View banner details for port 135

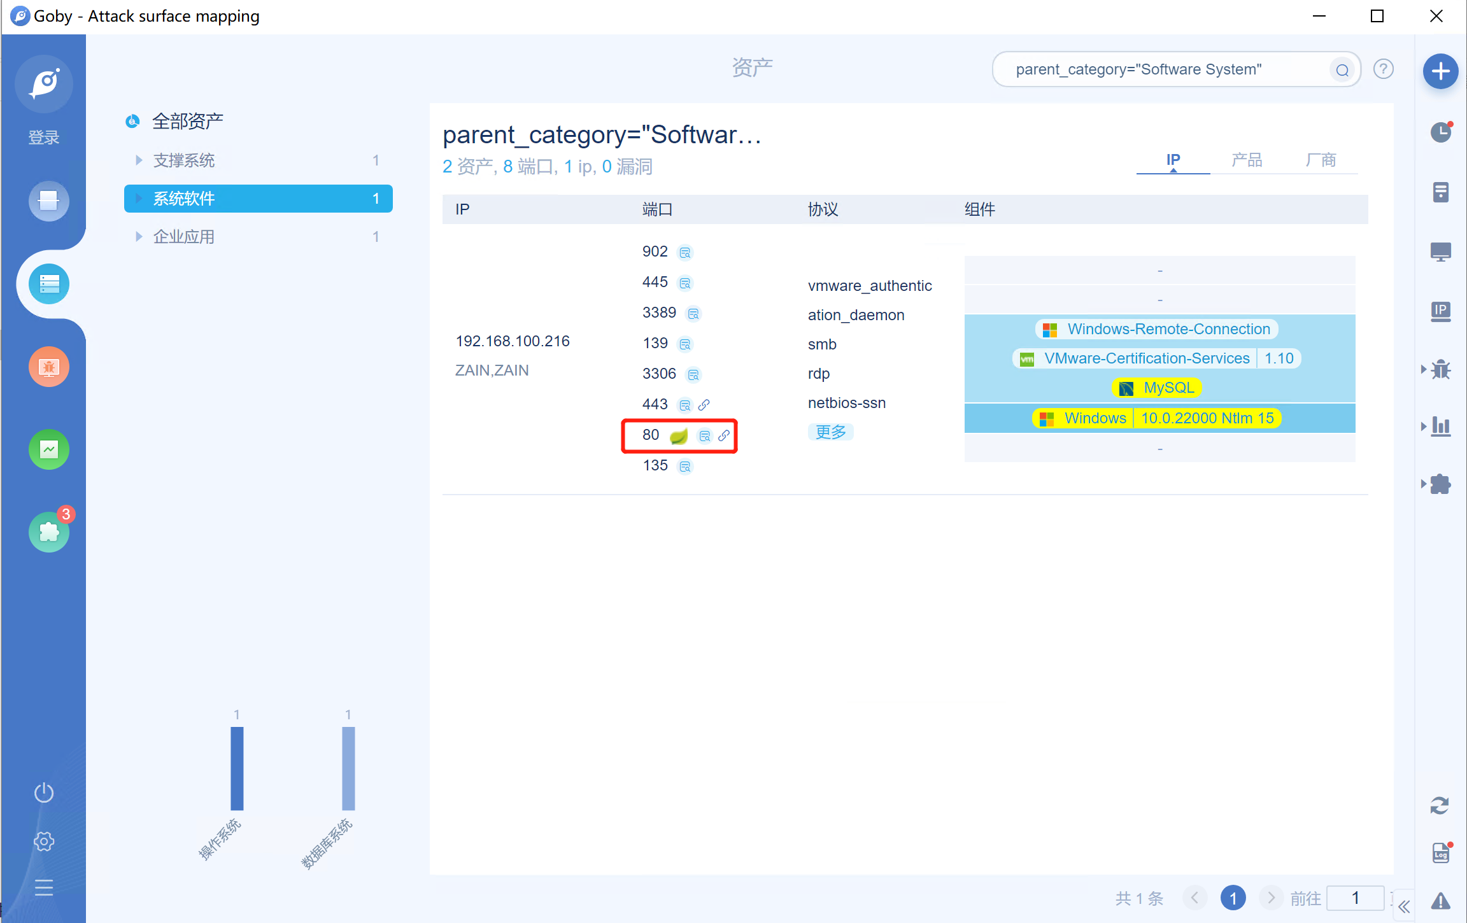click(685, 467)
